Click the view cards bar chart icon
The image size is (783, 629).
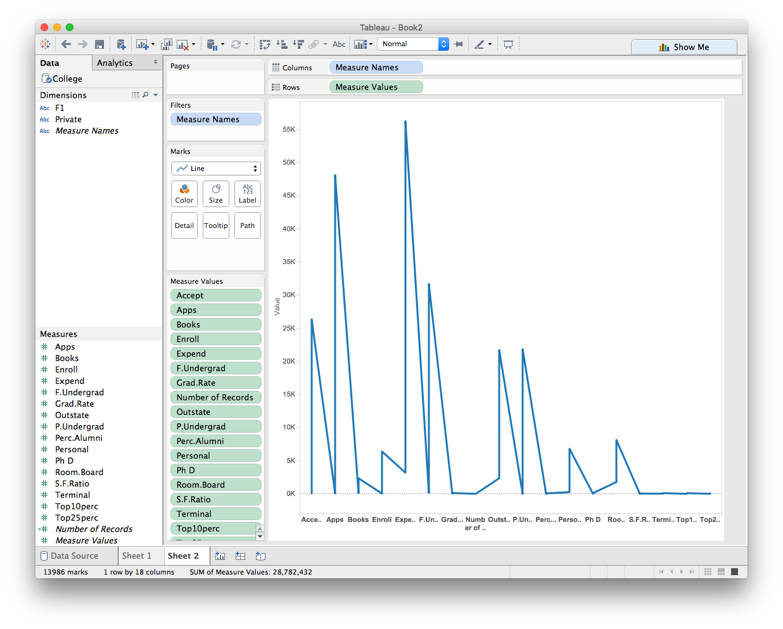(x=360, y=44)
